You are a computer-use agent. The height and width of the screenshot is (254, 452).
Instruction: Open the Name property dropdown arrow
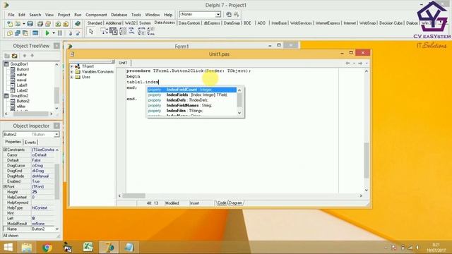click(56, 229)
